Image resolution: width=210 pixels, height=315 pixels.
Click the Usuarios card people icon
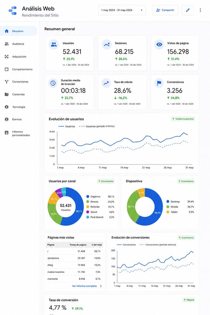(54, 44)
